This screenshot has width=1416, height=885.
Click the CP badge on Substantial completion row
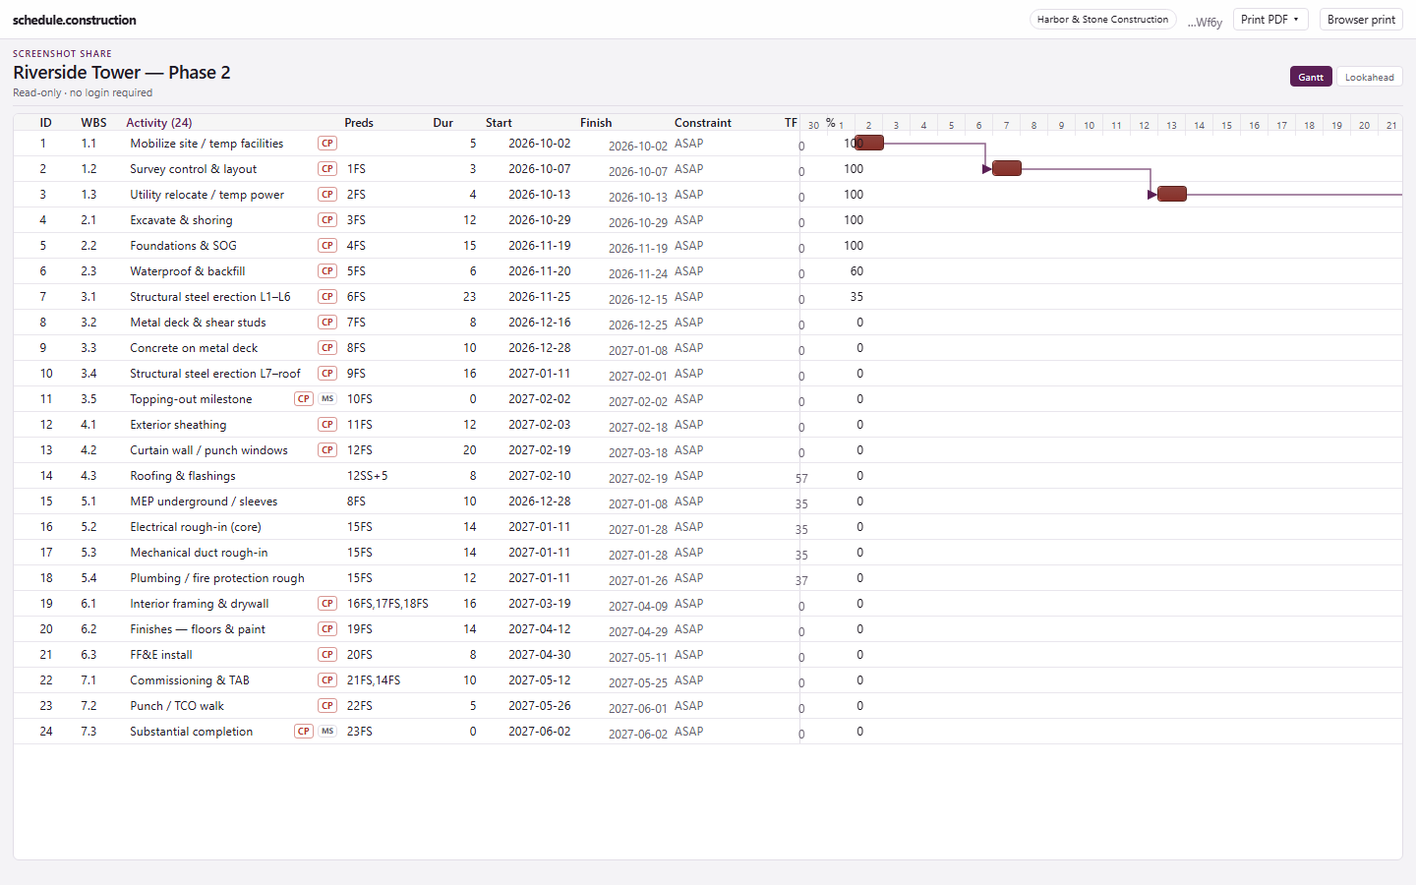[304, 732]
